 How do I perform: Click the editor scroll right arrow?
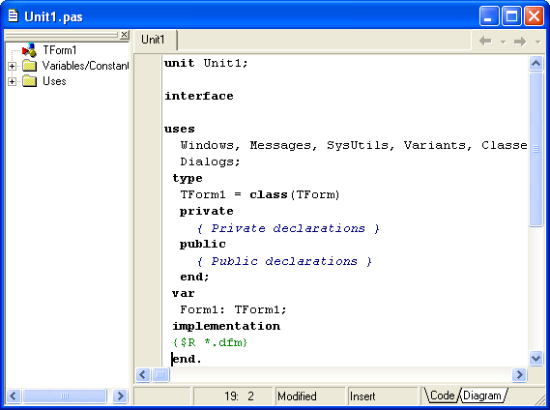[519, 375]
